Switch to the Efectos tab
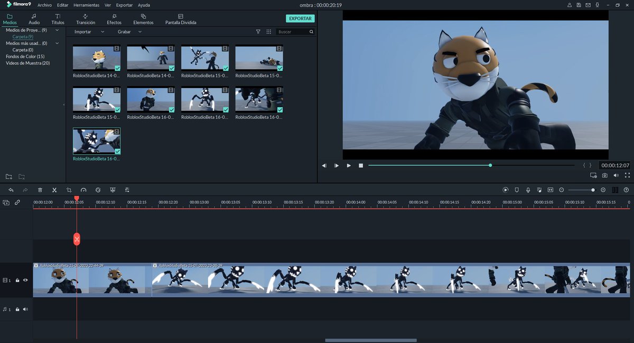This screenshot has width=634, height=343. tap(114, 20)
